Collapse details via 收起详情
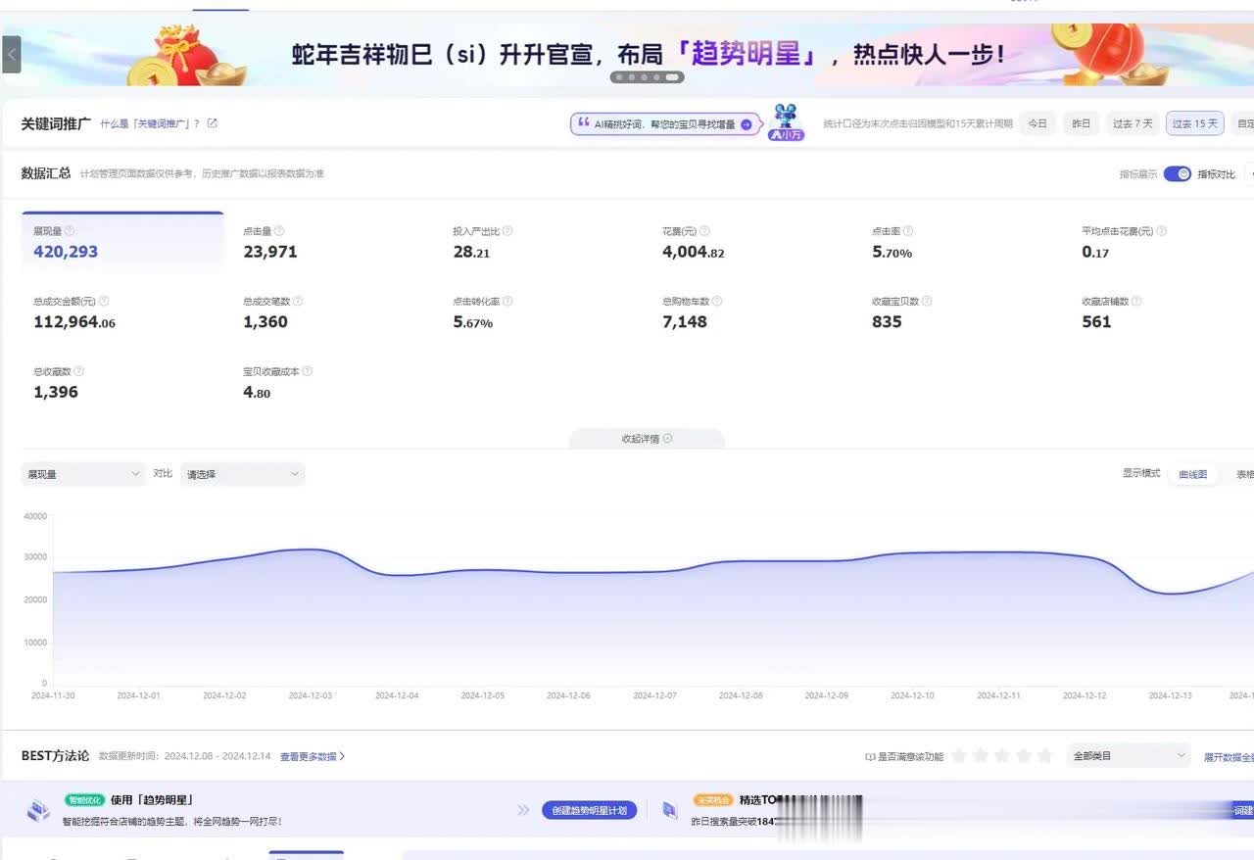Viewport: 1254px width, 860px height. point(647,439)
